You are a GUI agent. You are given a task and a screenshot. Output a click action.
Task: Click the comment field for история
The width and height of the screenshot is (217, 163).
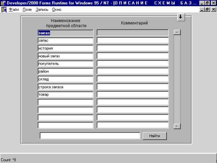coord(133,48)
